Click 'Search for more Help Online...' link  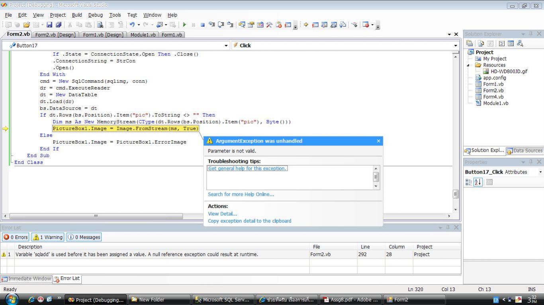coord(241,194)
